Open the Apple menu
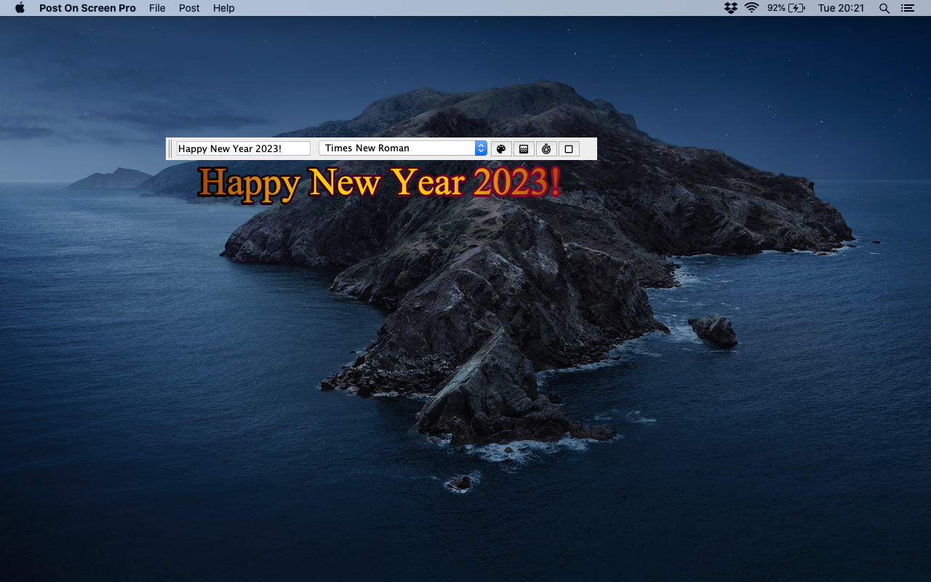 [20, 8]
